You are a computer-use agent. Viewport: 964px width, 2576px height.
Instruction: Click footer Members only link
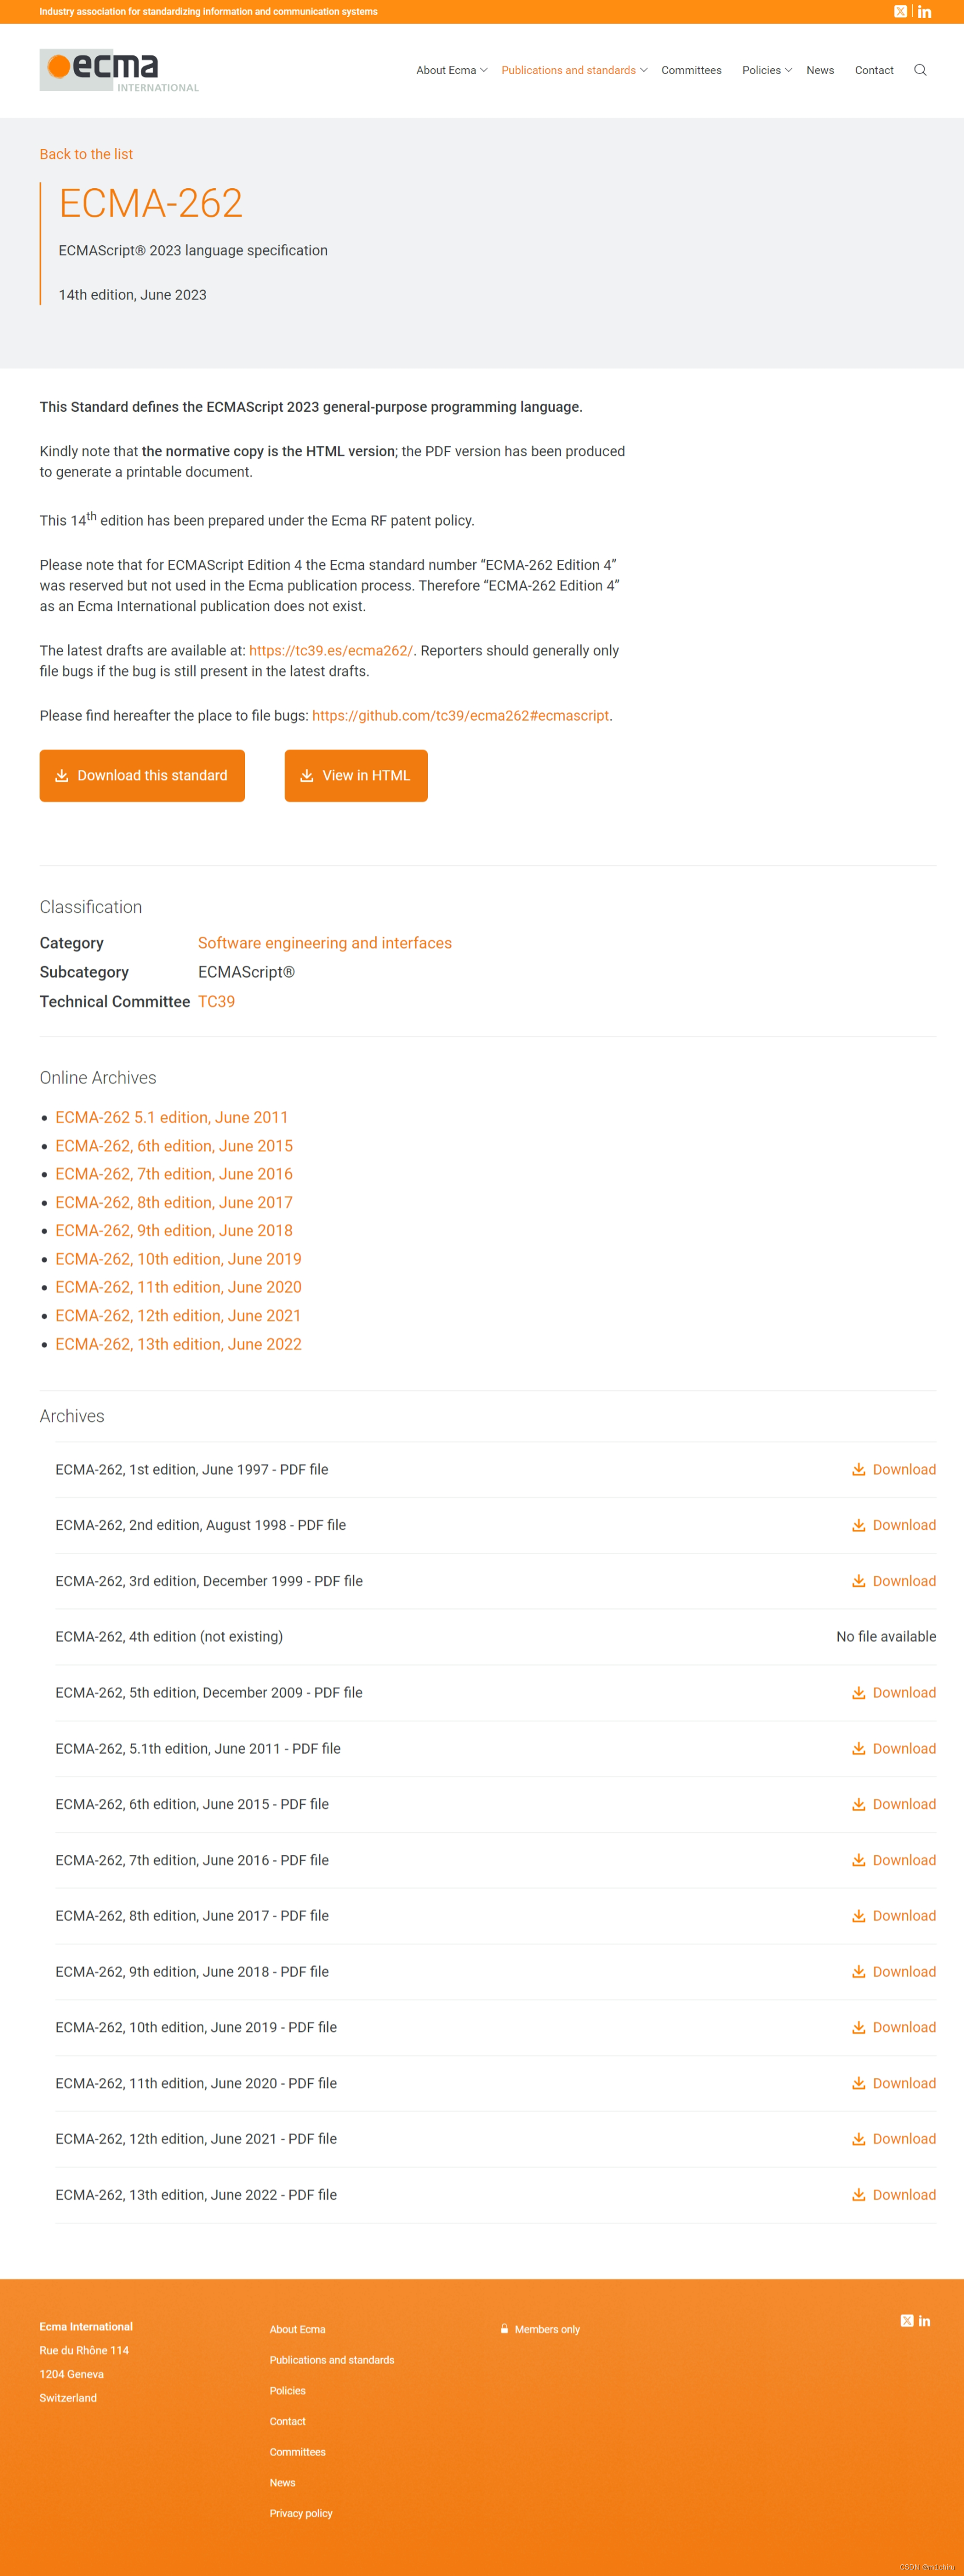[547, 2329]
